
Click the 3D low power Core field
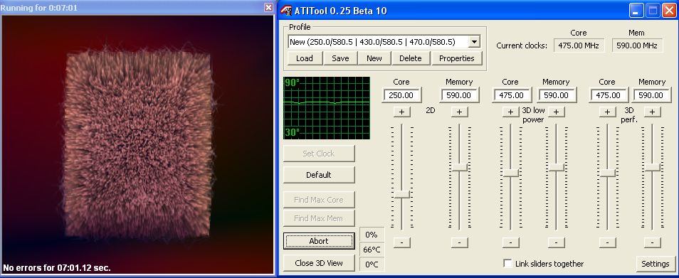(x=512, y=95)
